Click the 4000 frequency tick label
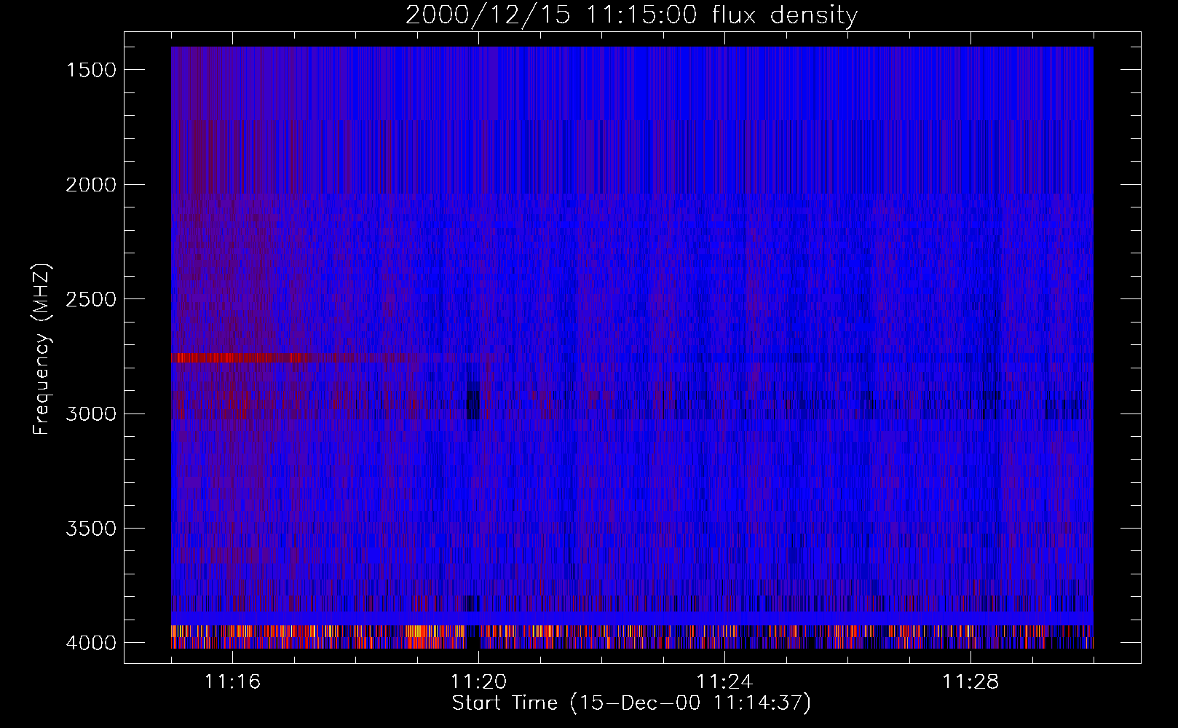Viewport: 1178px width, 728px height. (x=91, y=643)
